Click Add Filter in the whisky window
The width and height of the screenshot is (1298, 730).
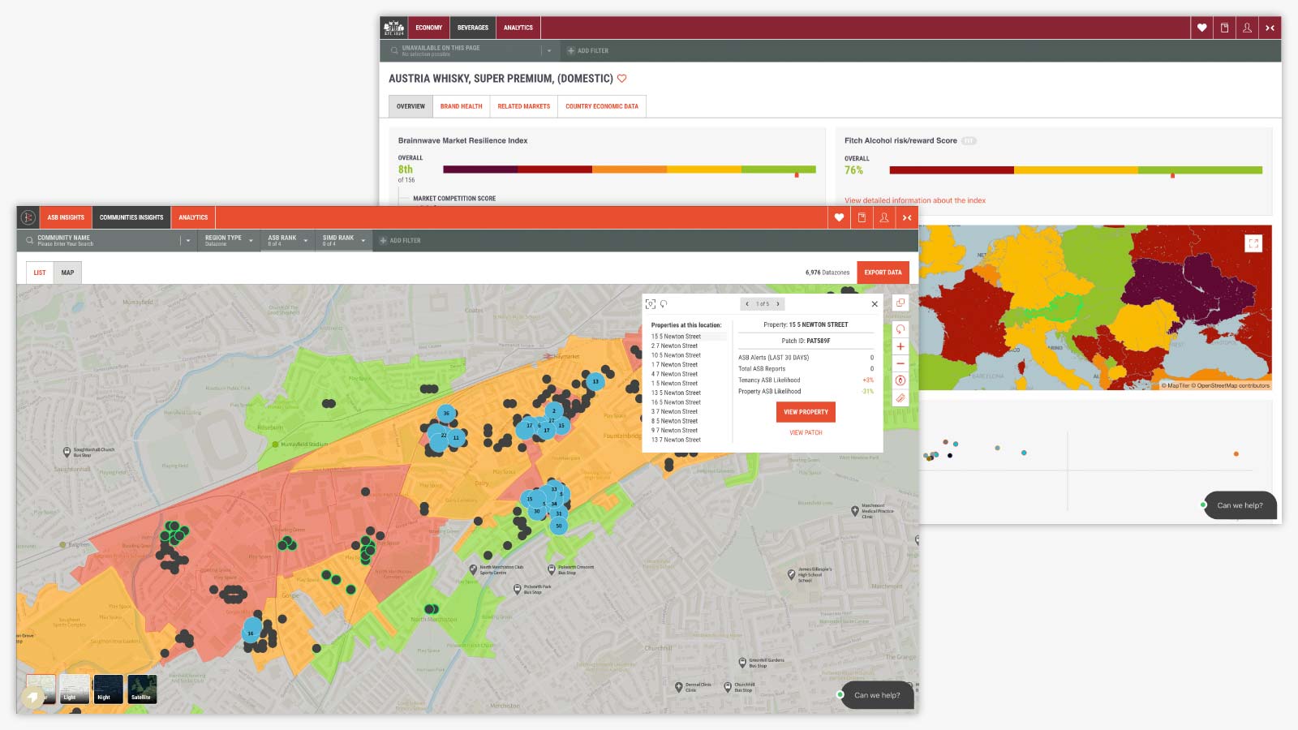[x=589, y=50]
